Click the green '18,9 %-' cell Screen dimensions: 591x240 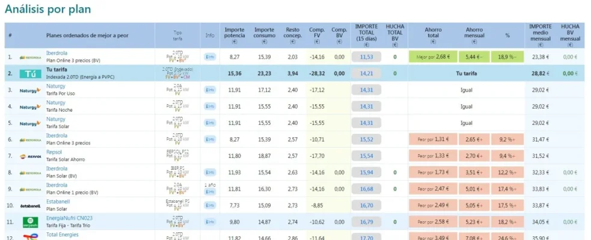[x=507, y=57]
